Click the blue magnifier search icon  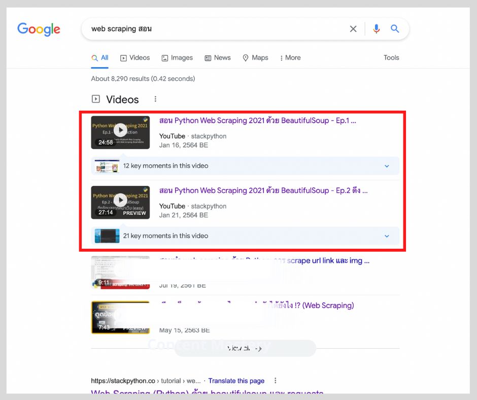point(395,29)
